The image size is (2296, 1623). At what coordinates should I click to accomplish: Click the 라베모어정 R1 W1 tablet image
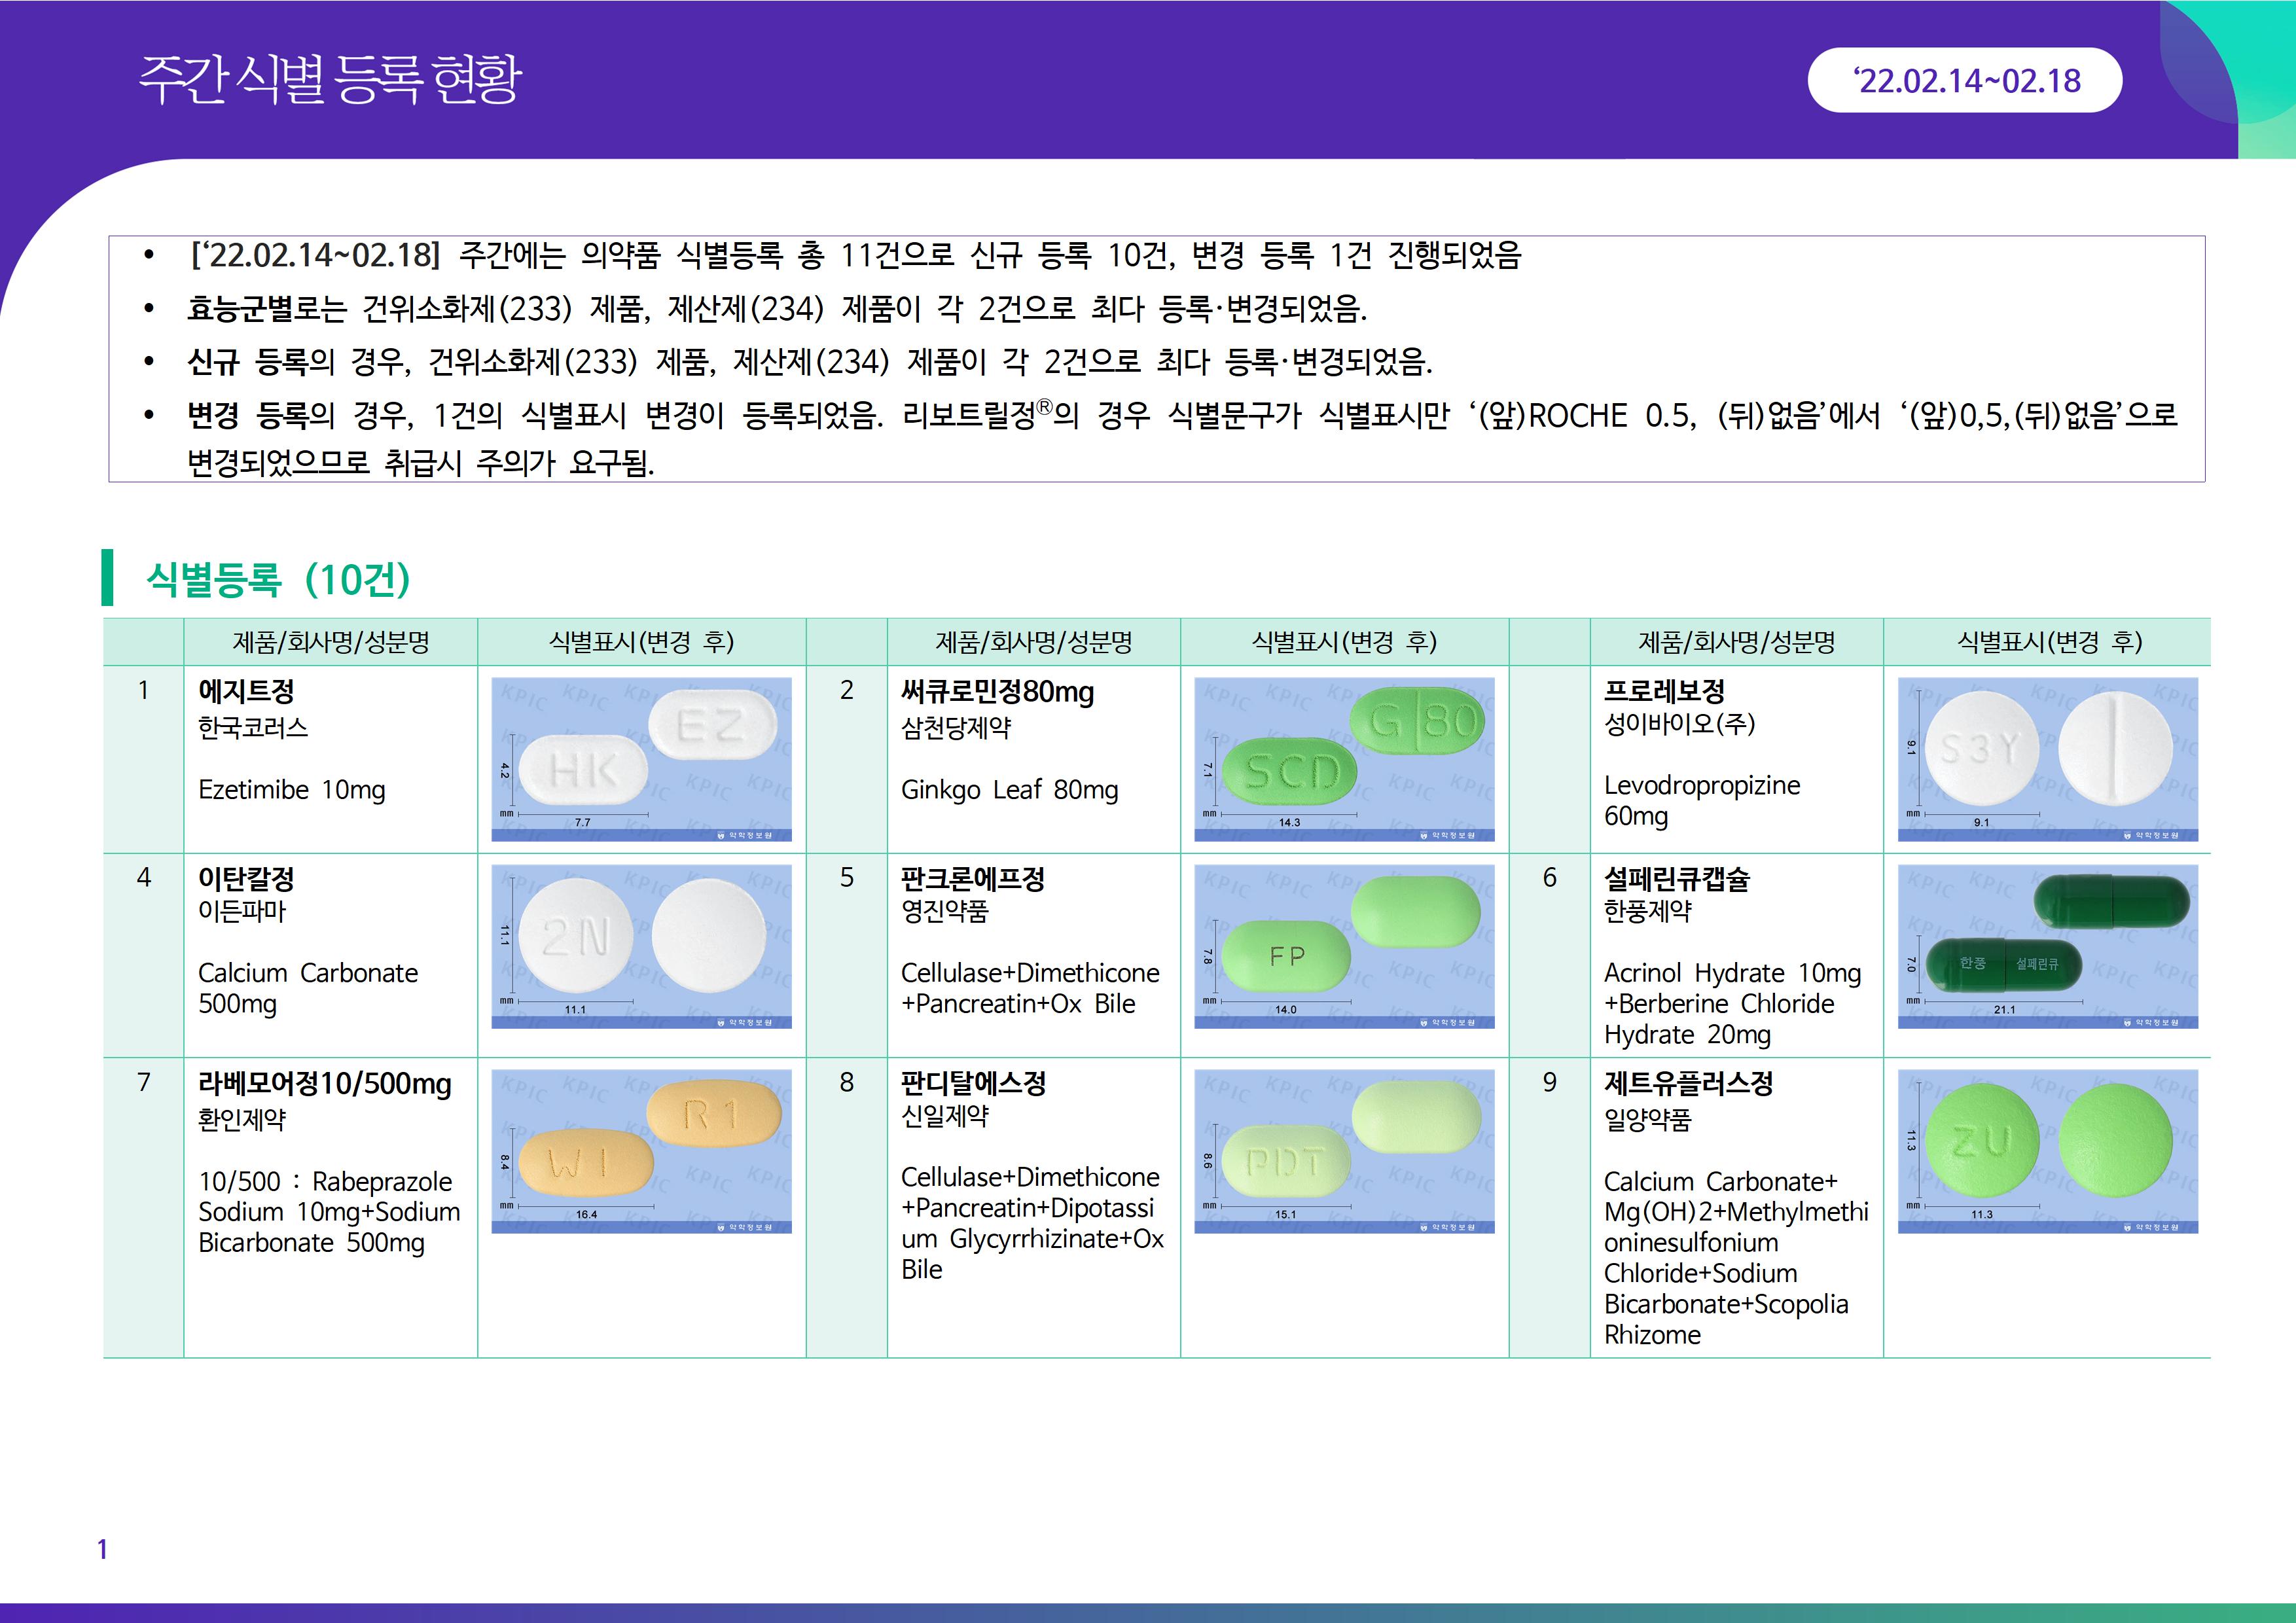tap(641, 1151)
